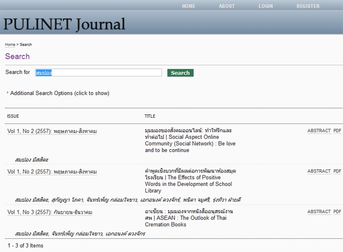The height and width of the screenshot is (252, 343).
Task: Click the single author name under first result
Action: pyautogui.click(x=31, y=159)
